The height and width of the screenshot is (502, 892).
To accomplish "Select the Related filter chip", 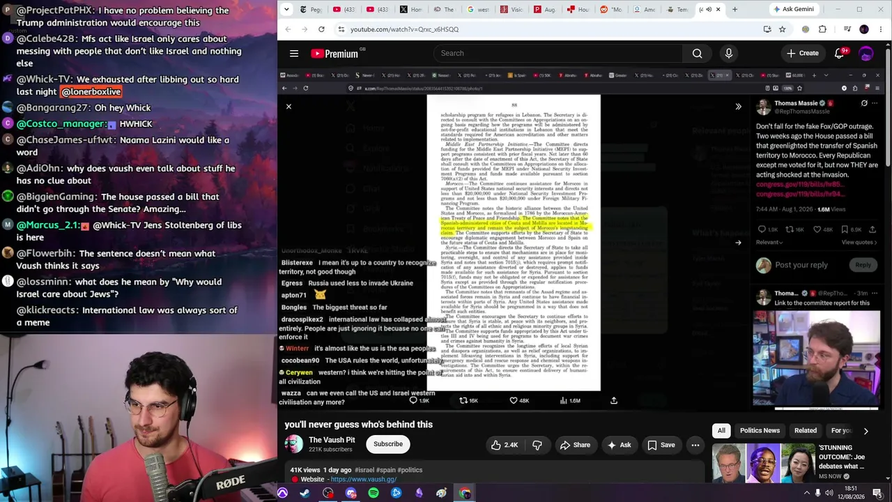I will tap(806, 431).
